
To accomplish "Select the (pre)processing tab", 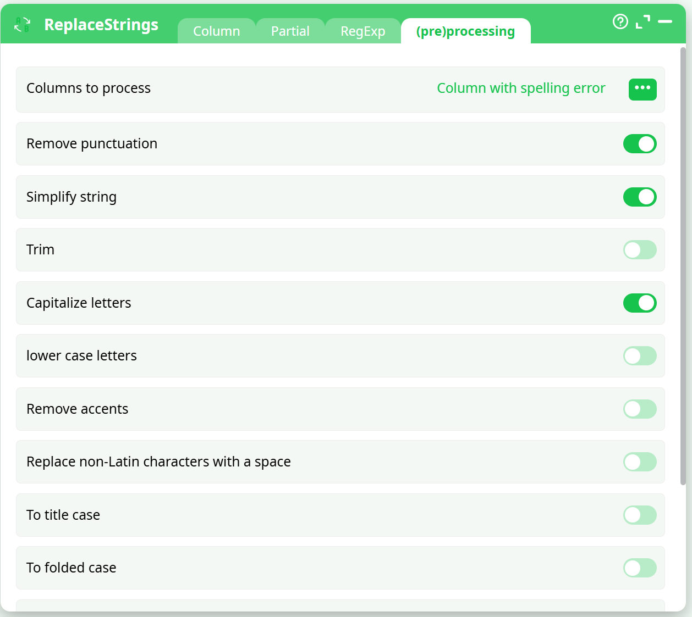I will (x=465, y=31).
